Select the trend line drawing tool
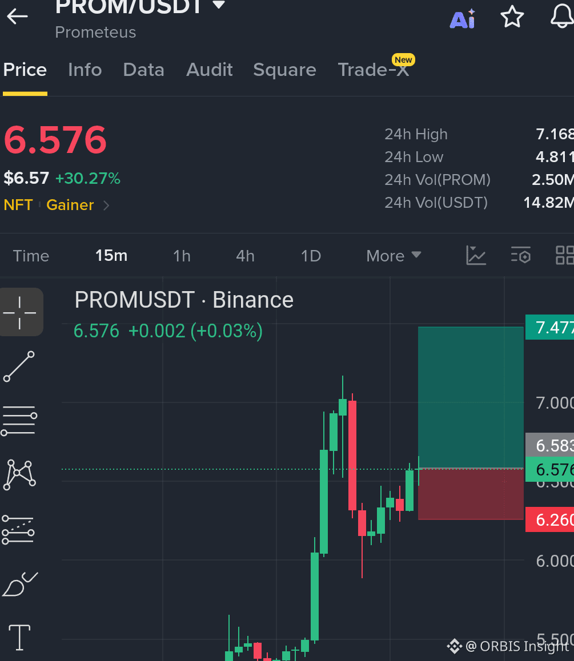 [19, 366]
